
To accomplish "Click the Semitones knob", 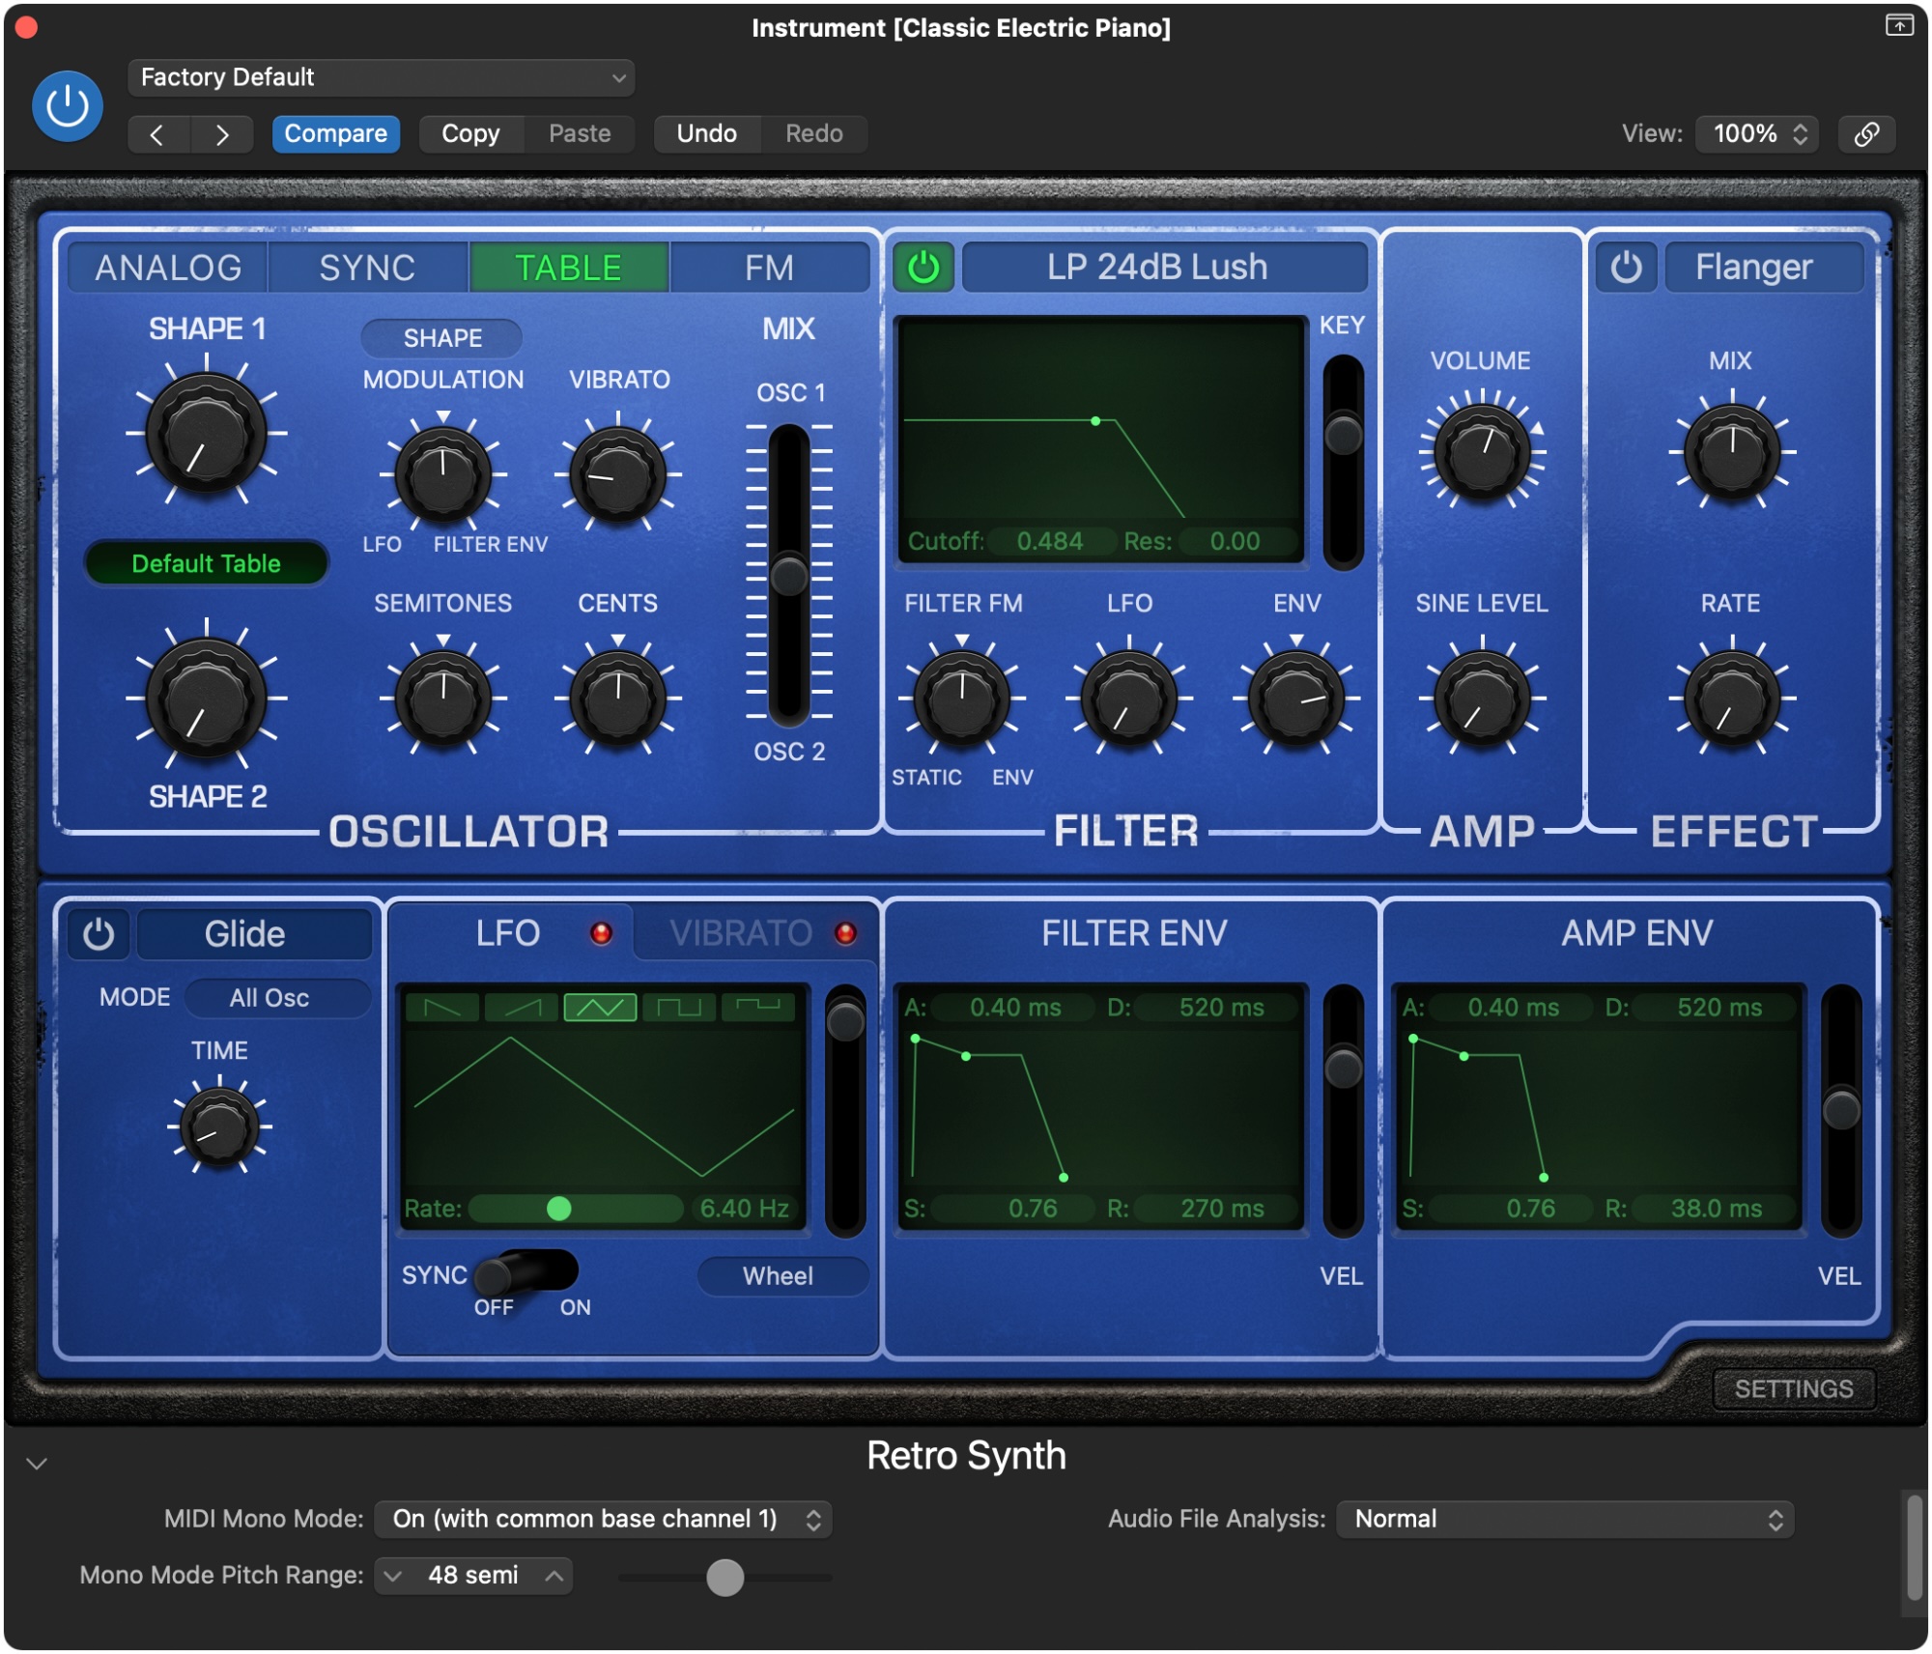I will [443, 698].
